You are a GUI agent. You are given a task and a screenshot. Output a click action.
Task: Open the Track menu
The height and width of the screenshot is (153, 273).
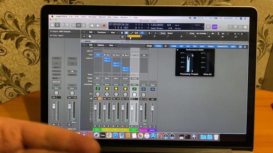(x=84, y=17)
